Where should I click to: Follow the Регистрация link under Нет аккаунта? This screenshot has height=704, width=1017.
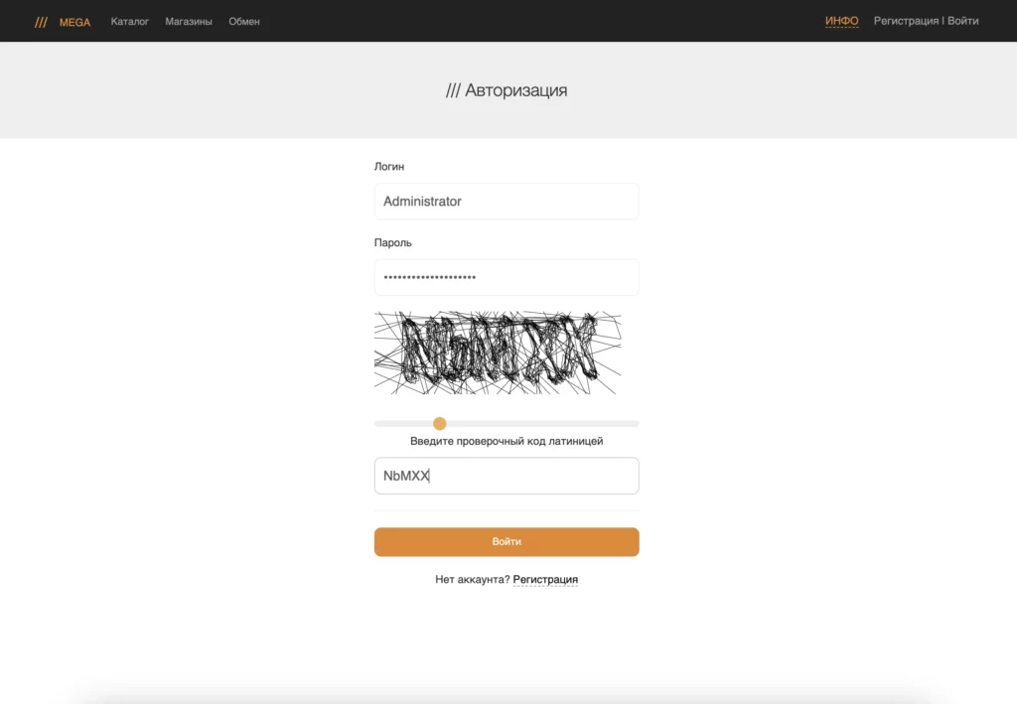pyautogui.click(x=545, y=580)
